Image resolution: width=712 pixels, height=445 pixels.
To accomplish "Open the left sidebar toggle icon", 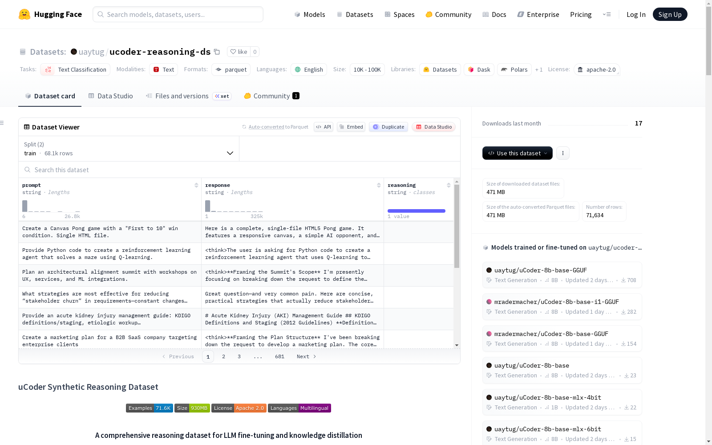I will 2,123.
